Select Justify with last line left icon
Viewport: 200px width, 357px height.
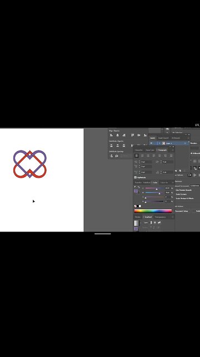pyautogui.click(x=154, y=156)
